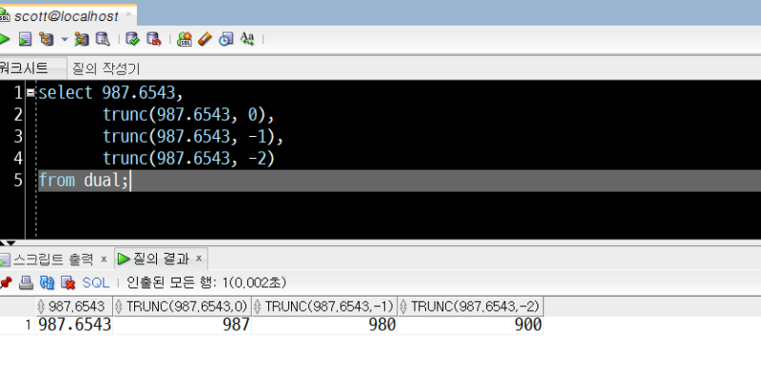Click the SQL link in the results toolbar

point(96,282)
